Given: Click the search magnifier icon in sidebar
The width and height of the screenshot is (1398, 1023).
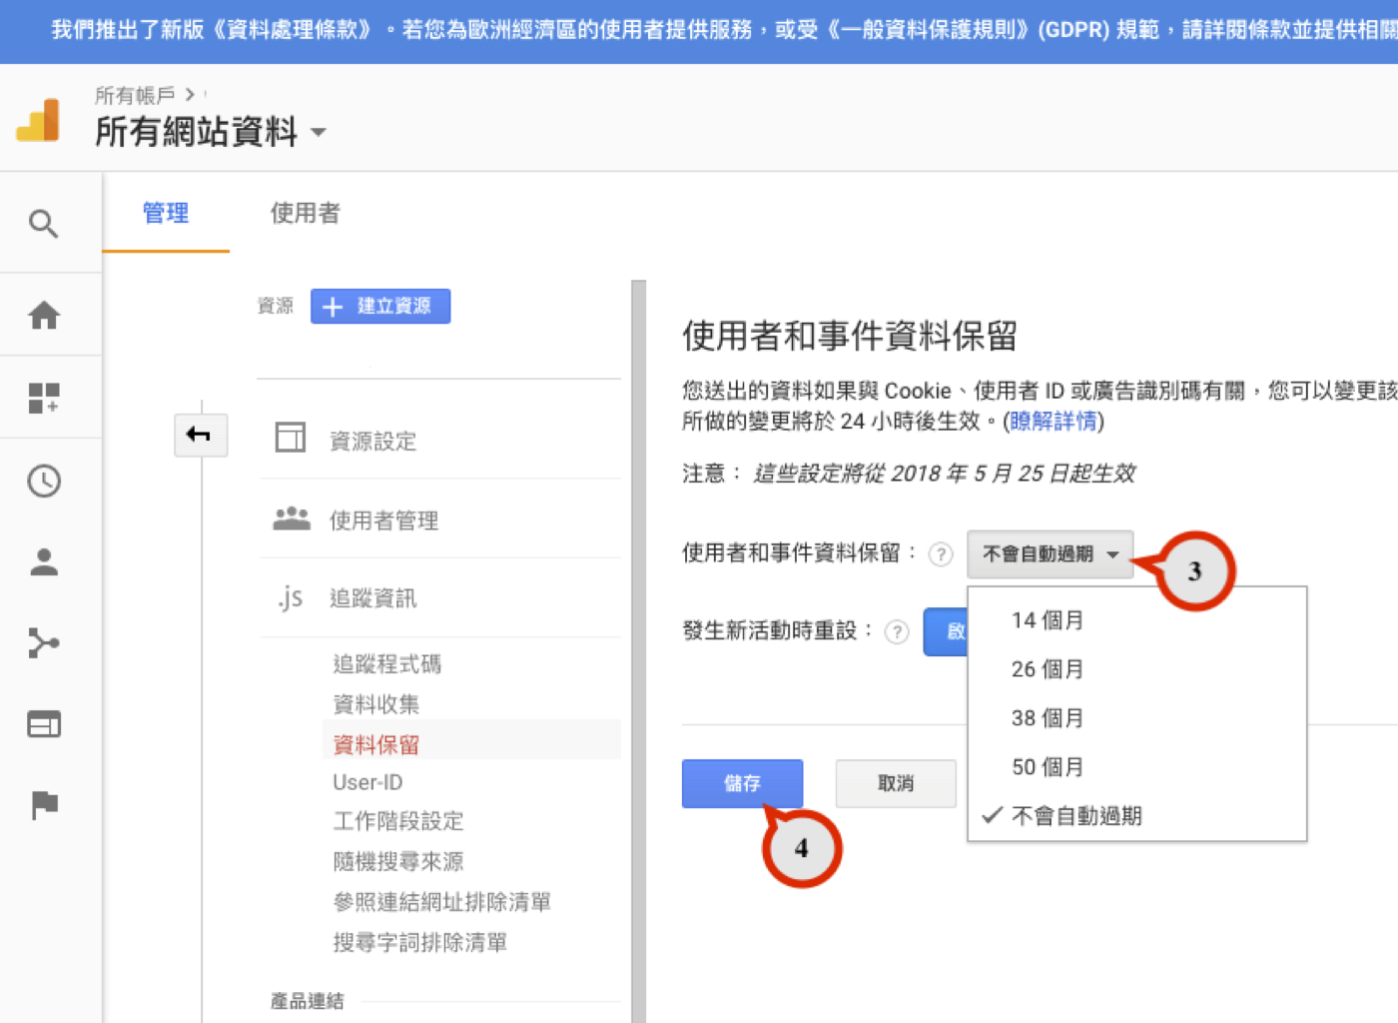Looking at the screenshot, I should [x=43, y=224].
